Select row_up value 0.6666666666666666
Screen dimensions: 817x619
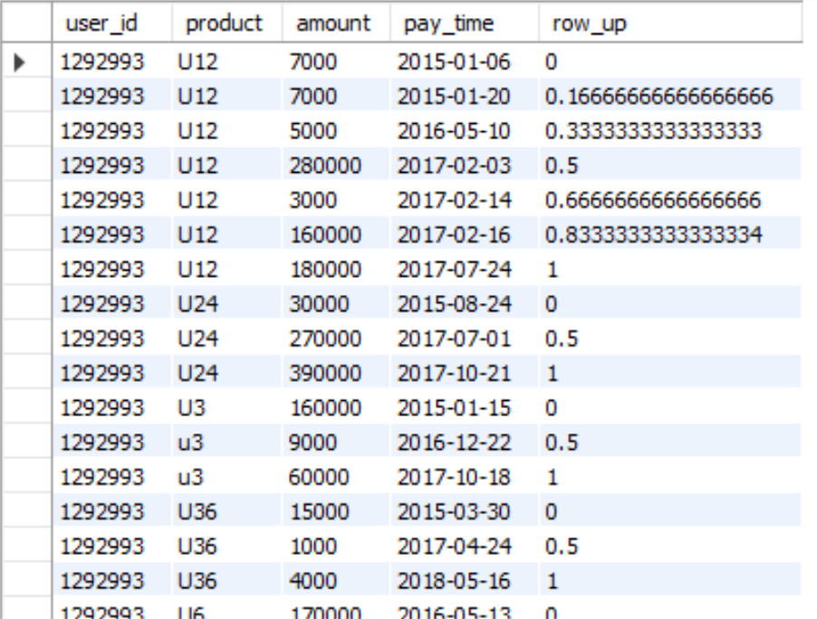(x=670, y=200)
